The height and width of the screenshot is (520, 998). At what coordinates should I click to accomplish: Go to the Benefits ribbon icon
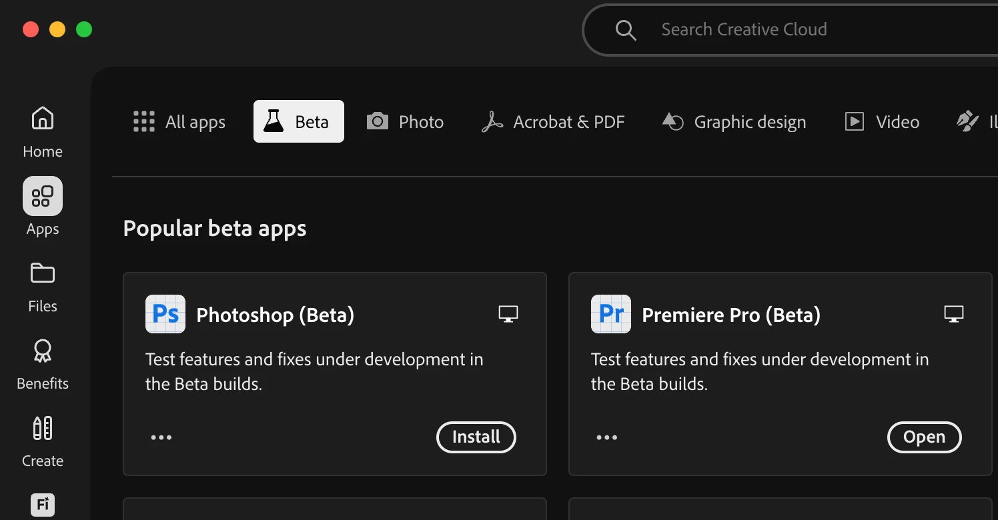[43, 351]
